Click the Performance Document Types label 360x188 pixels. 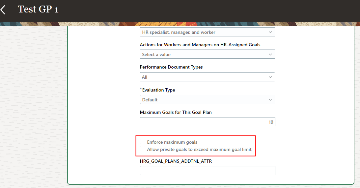tap(171, 67)
